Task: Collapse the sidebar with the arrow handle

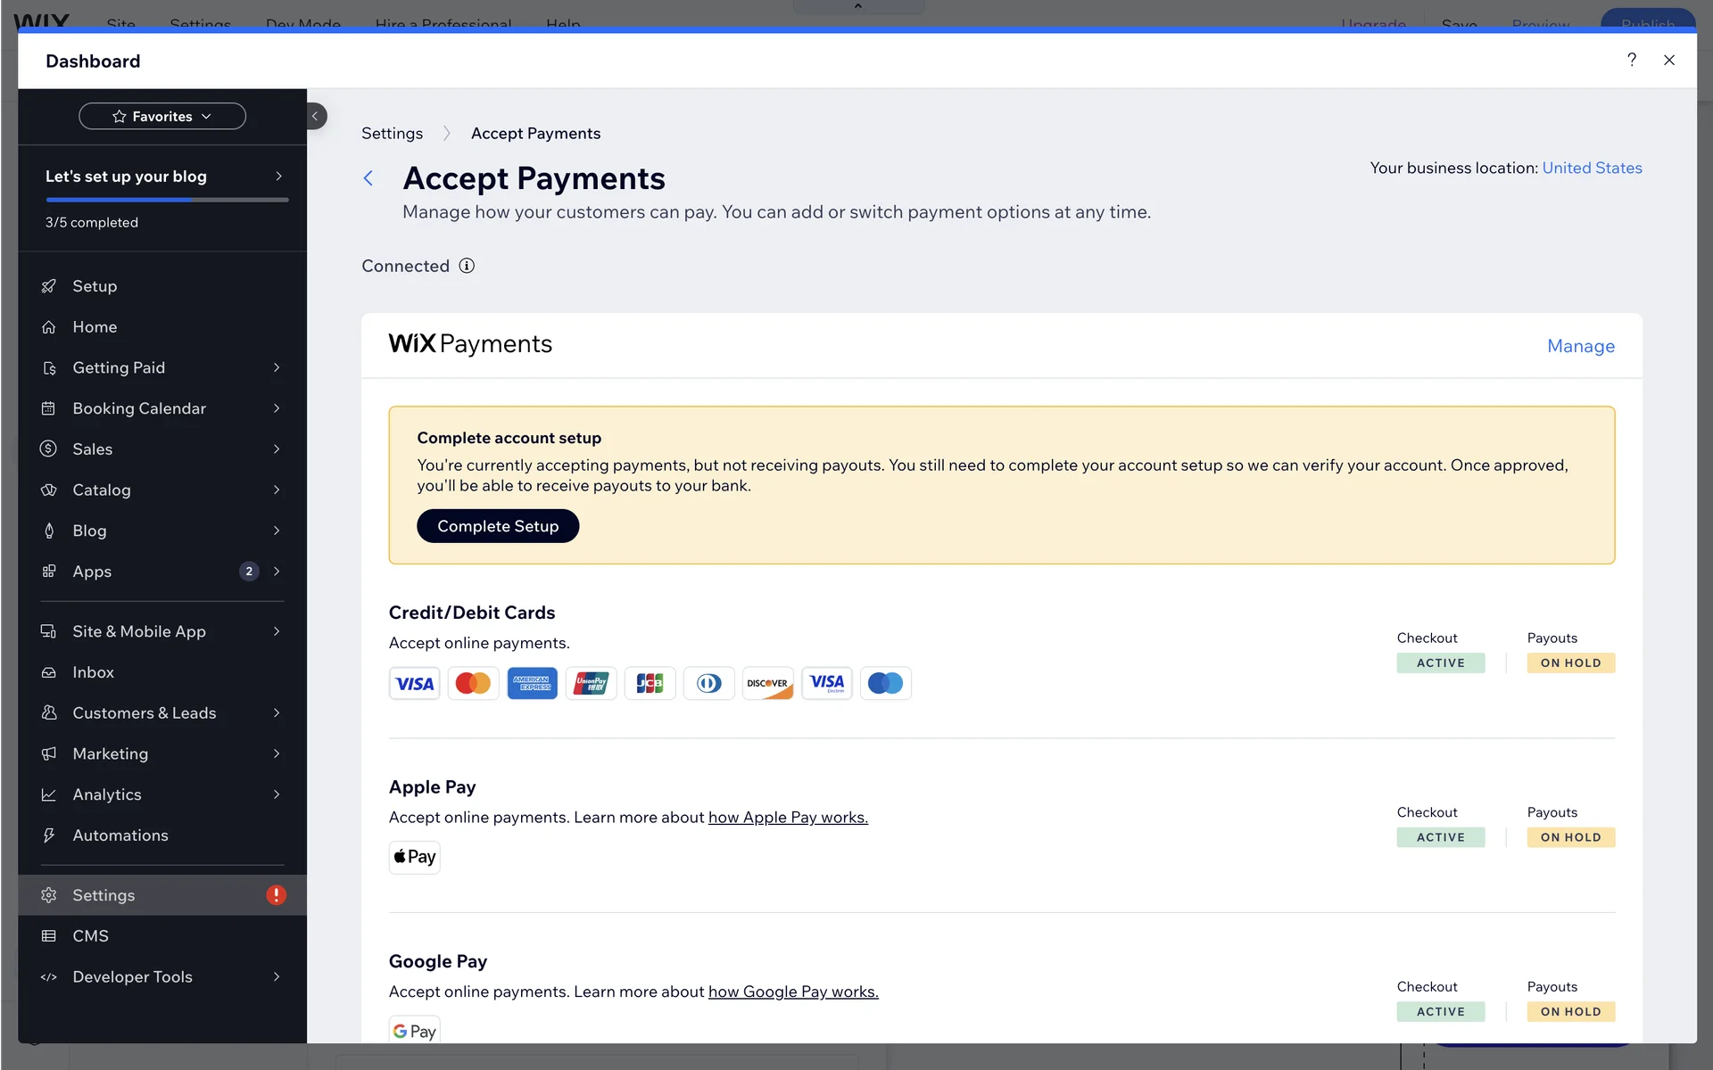Action: point(316,116)
